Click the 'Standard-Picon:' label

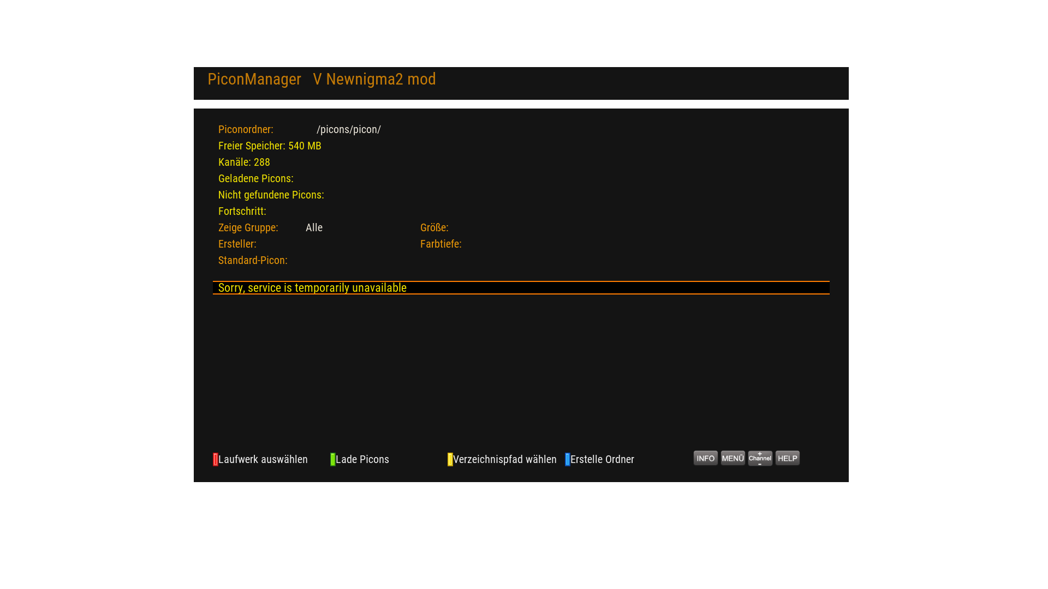click(x=253, y=260)
